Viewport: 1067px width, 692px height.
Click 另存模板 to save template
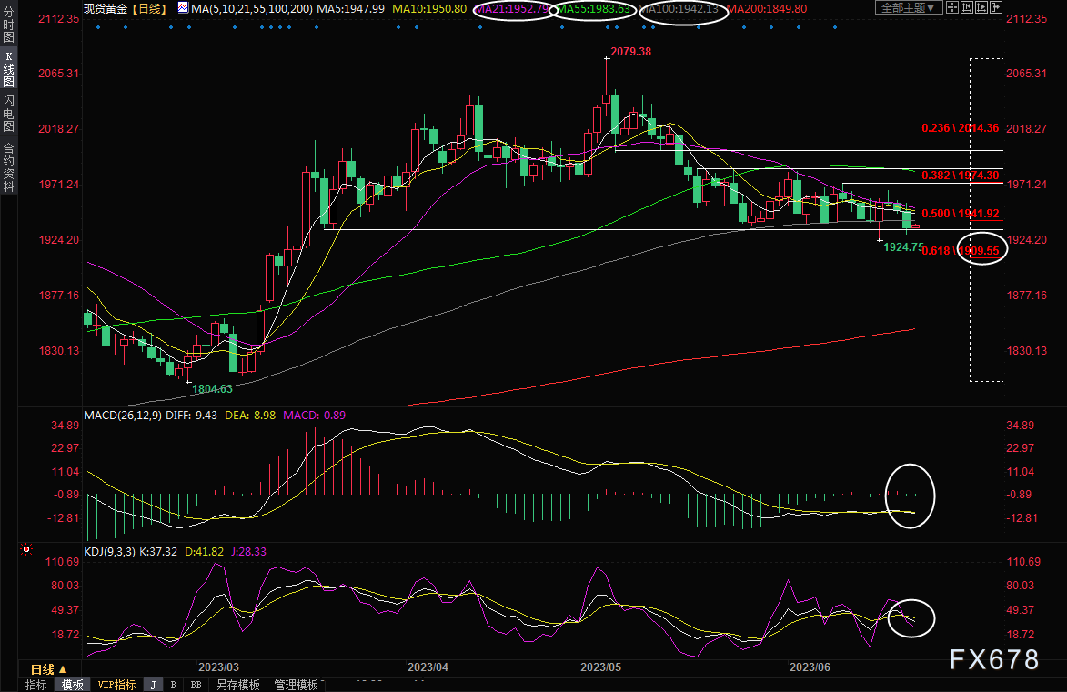click(238, 685)
